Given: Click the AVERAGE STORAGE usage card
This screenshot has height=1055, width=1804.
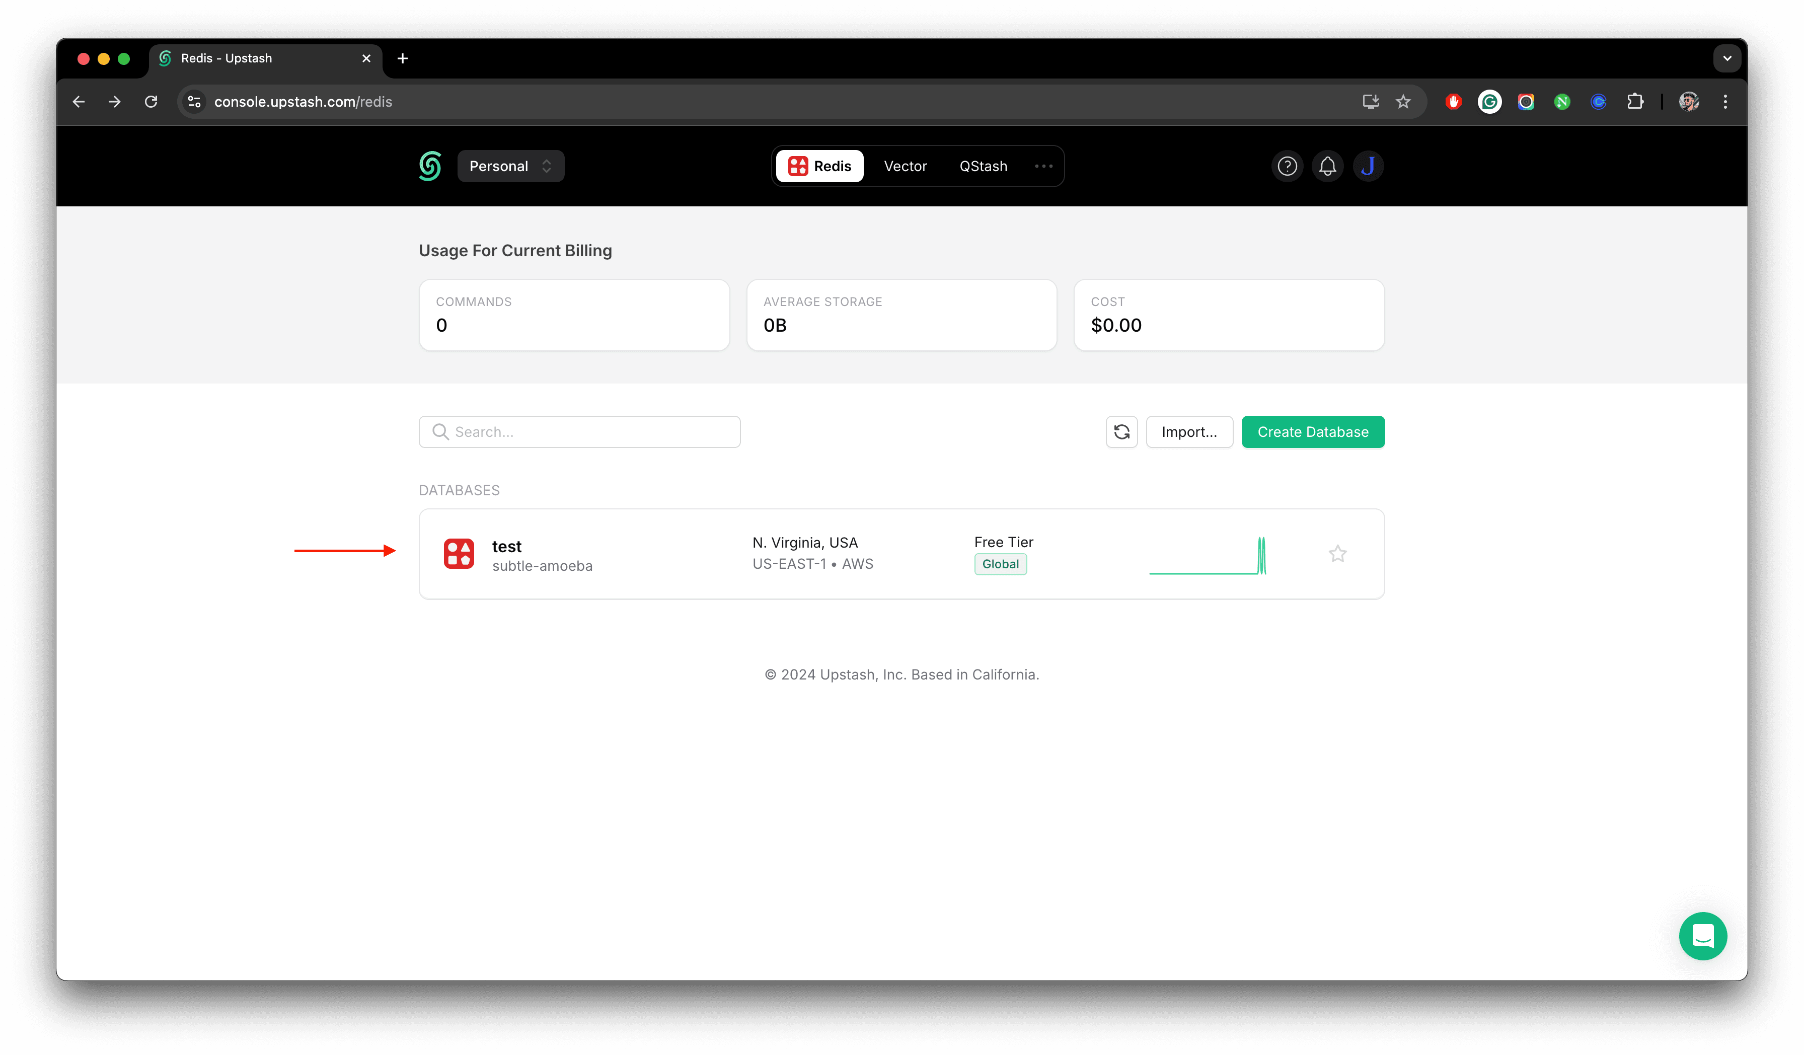Looking at the screenshot, I should pyautogui.click(x=901, y=315).
